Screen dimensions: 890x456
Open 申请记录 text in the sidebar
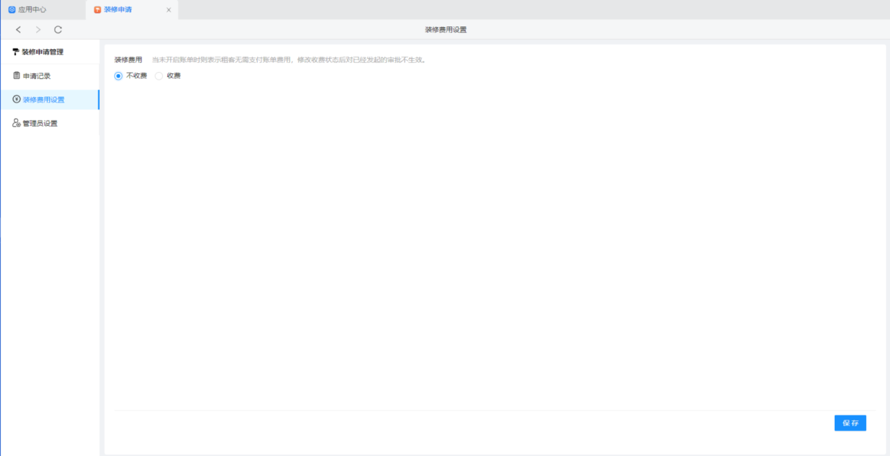37,76
